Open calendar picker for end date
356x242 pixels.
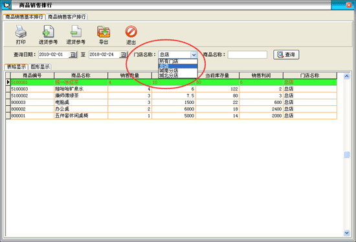123,55
